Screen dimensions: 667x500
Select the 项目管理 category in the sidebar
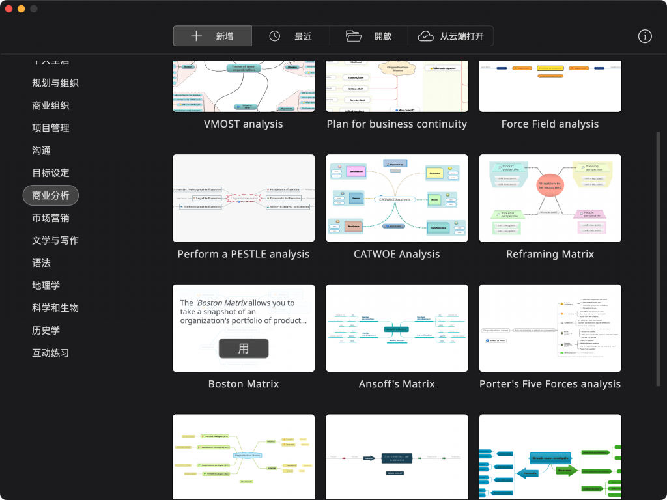click(50, 128)
